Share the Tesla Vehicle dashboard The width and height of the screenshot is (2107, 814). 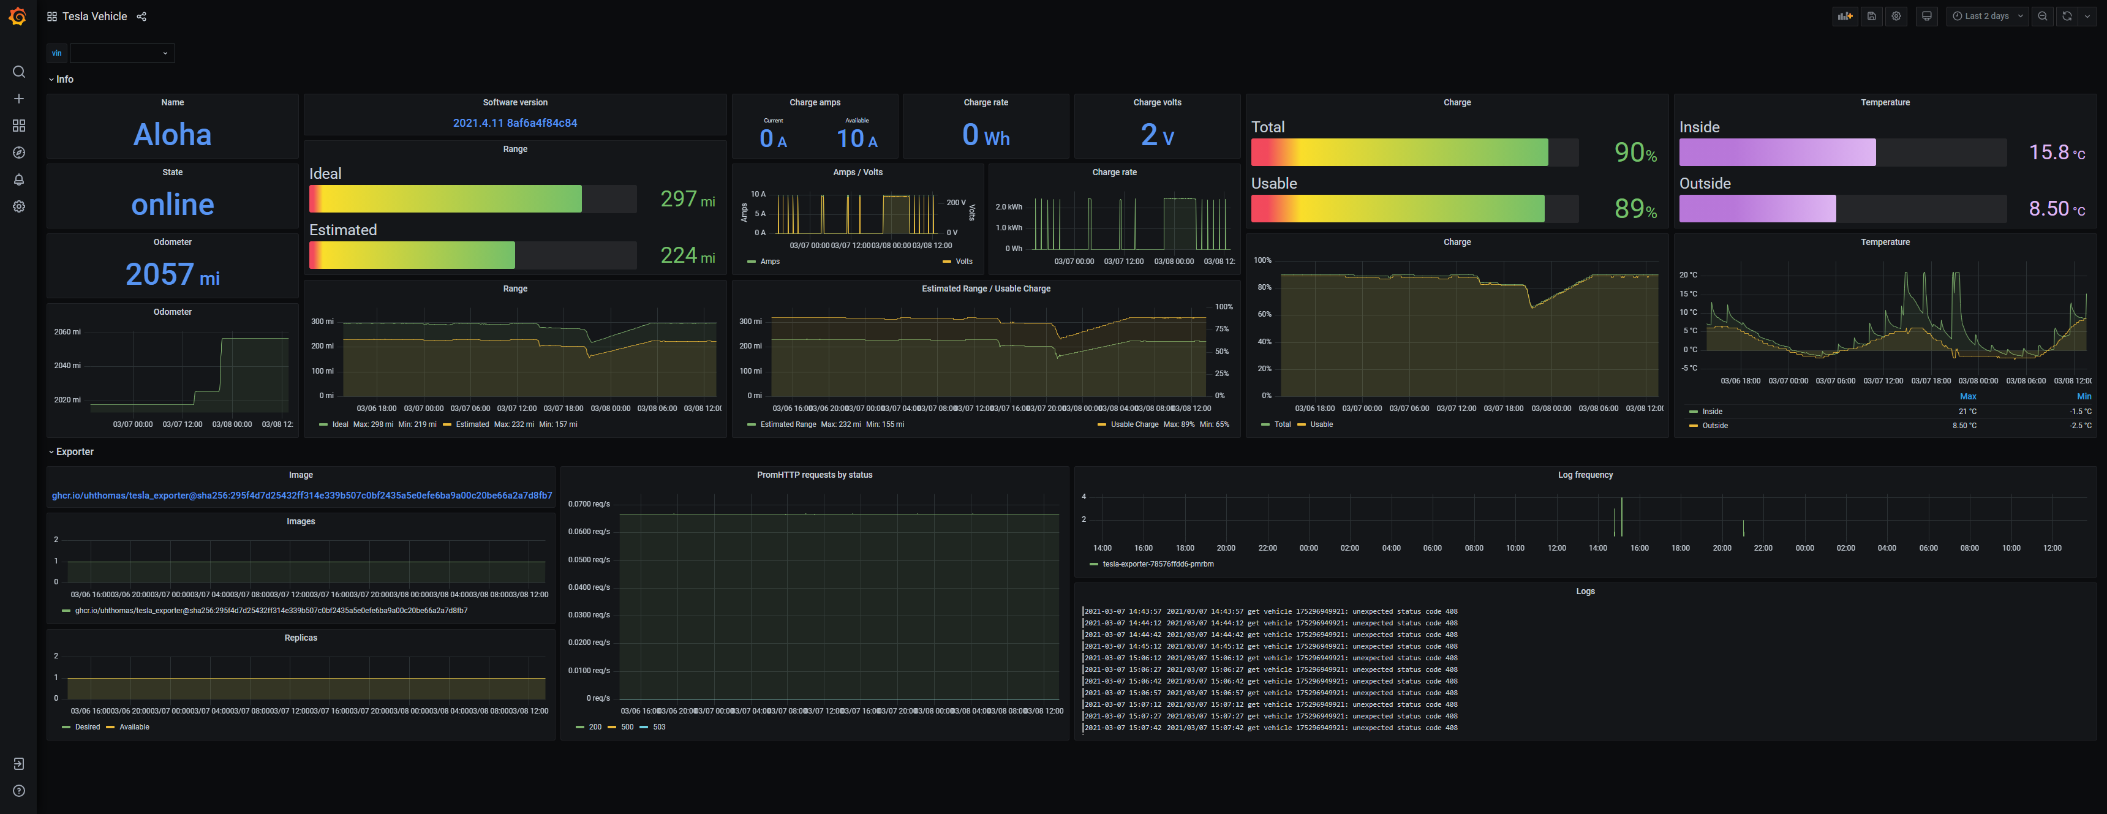pos(141,17)
